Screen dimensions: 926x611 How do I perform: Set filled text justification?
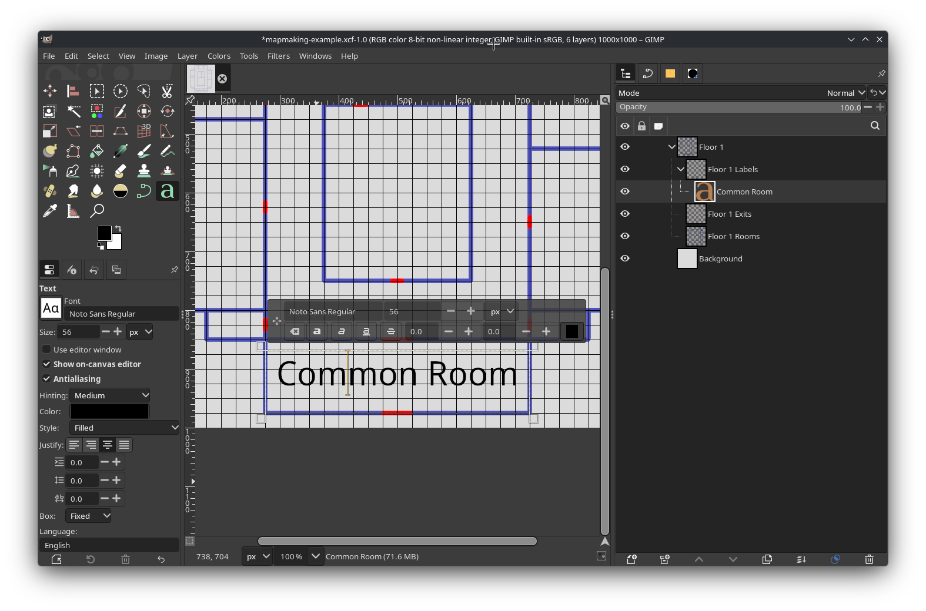(124, 445)
